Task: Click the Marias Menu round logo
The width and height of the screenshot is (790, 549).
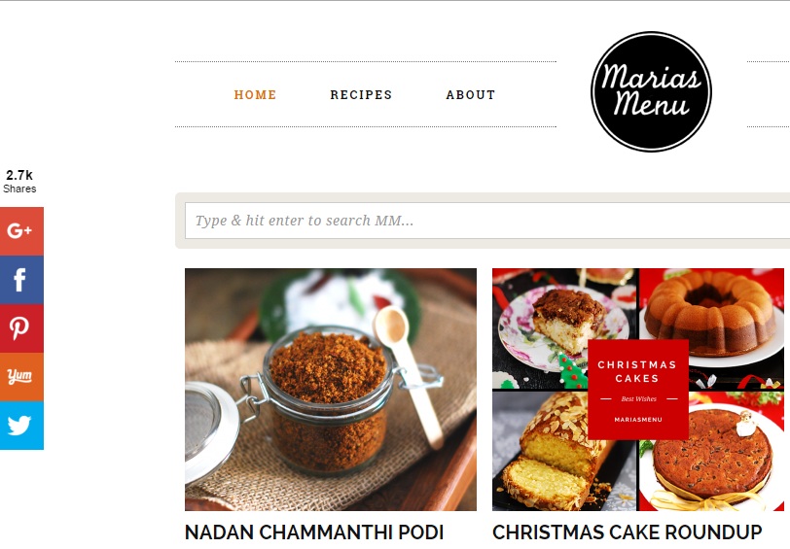Action: [x=651, y=91]
